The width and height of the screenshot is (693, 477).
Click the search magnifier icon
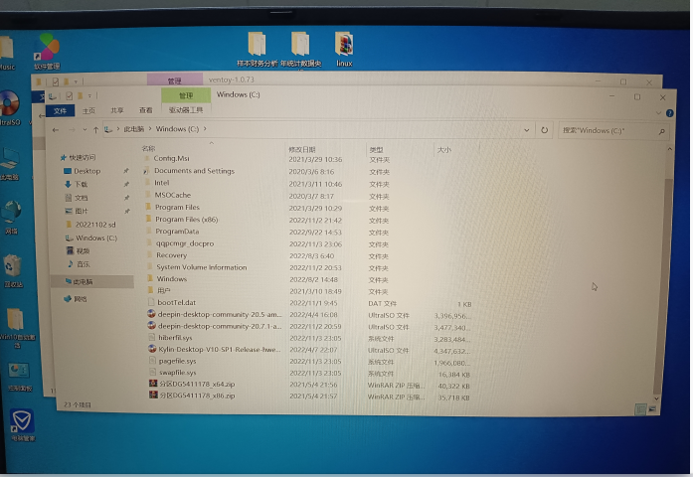pos(661,131)
